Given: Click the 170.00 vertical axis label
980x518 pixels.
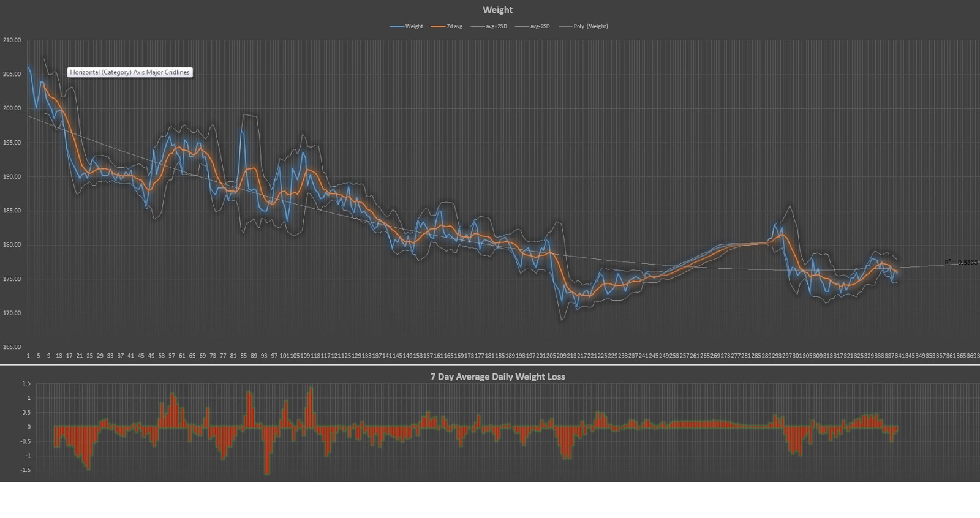Looking at the screenshot, I should 12,313.
